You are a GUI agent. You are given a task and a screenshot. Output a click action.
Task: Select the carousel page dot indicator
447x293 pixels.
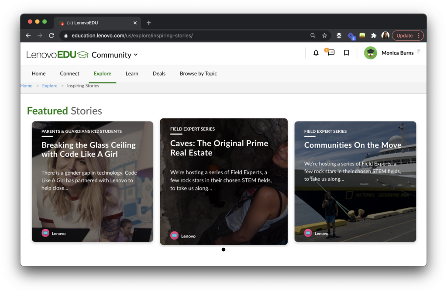(223, 249)
